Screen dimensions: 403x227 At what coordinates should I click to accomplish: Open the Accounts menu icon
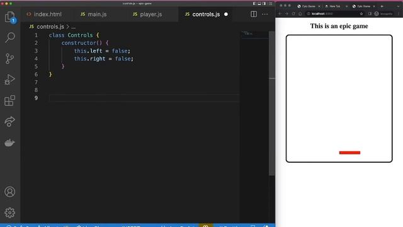pos(10,192)
